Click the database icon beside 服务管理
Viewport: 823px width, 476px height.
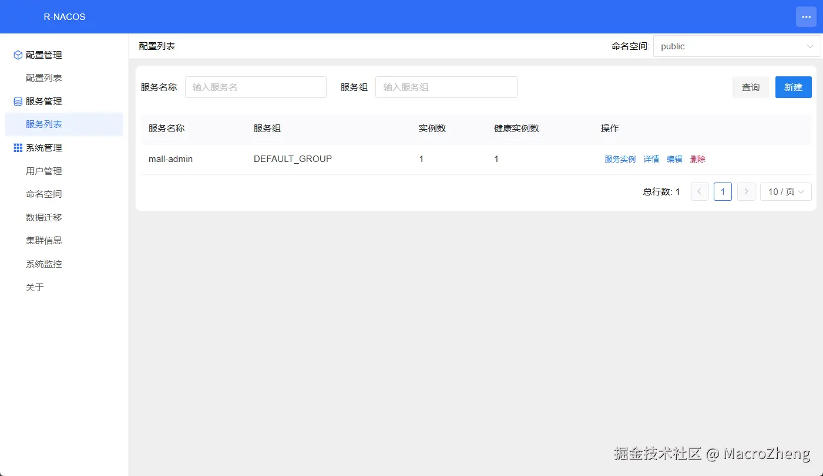tap(18, 102)
